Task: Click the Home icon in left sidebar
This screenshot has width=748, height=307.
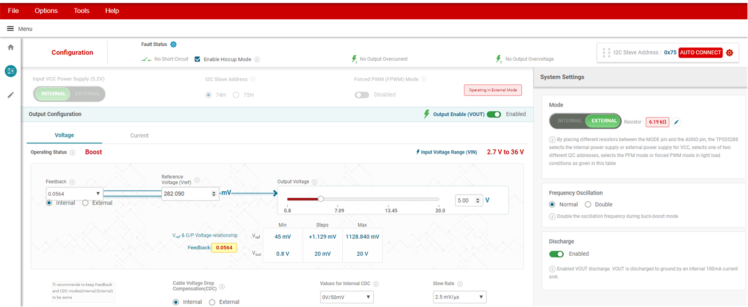Action: 11,47
